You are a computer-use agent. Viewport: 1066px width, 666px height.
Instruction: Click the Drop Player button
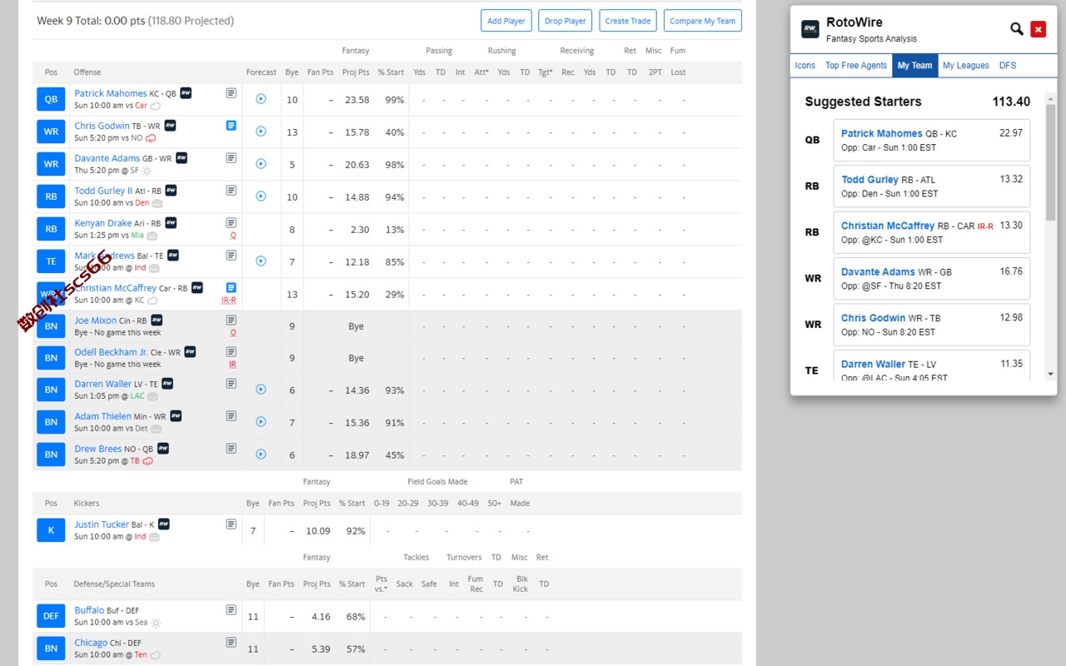coord(565,21)
